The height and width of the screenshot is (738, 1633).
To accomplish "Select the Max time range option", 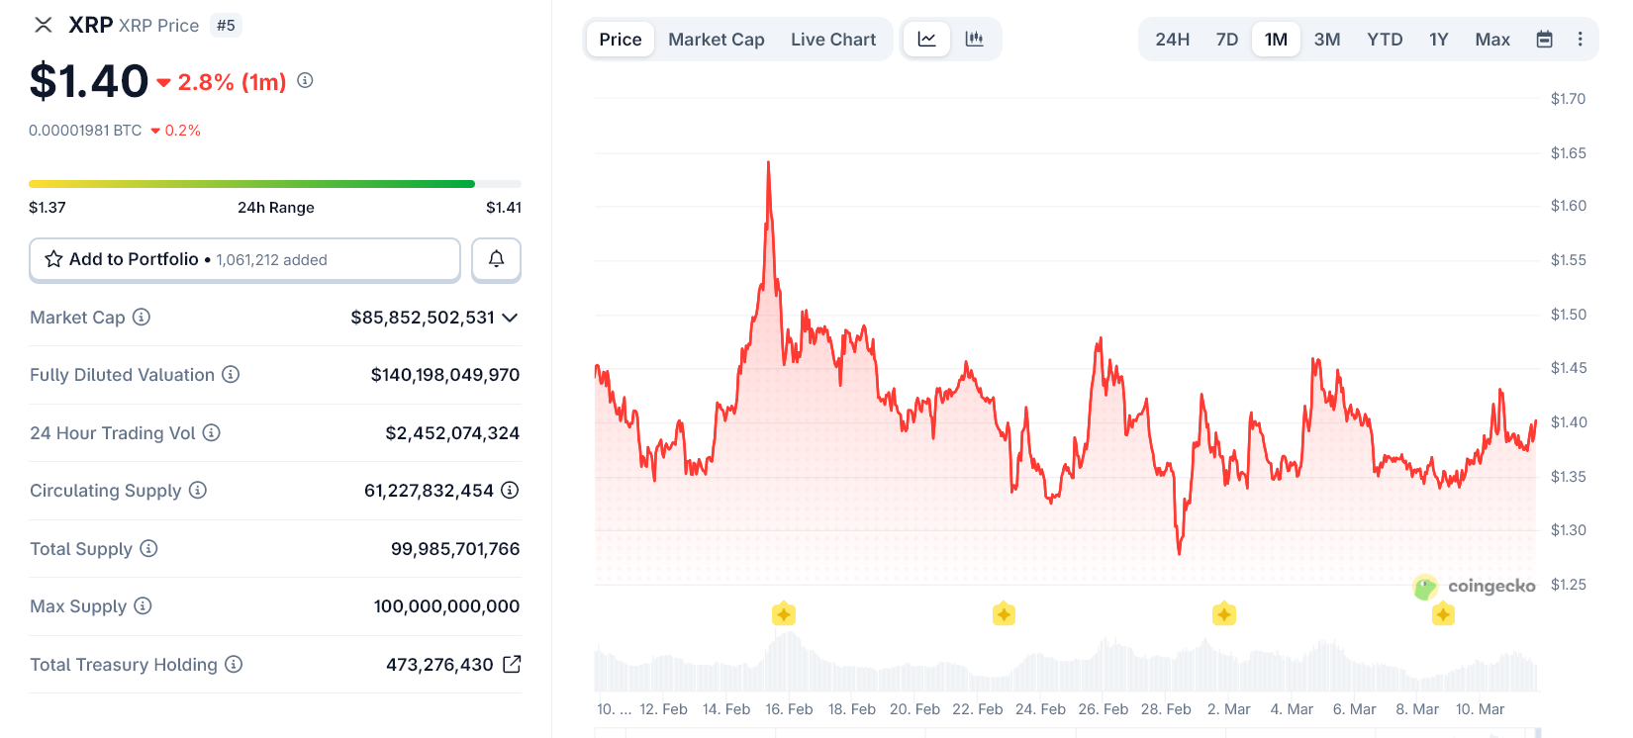I will point(1491,40).
